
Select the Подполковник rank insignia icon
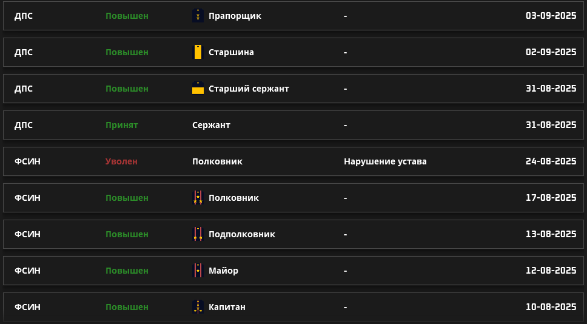[x=198, y=234]
